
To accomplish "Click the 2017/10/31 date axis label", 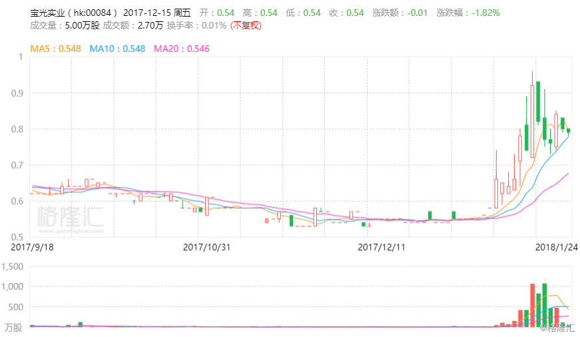I will pyautogui.click(x=207, y=247).
